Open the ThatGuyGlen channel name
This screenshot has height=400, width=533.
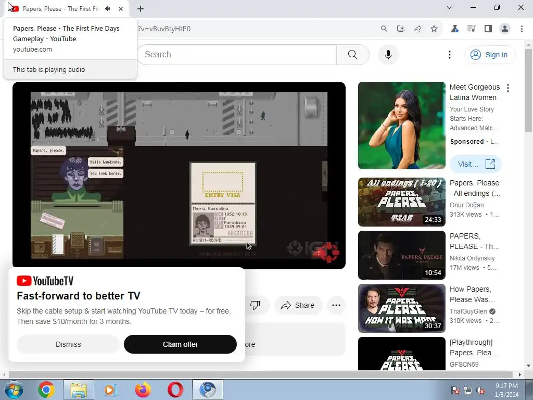(468, 311)
